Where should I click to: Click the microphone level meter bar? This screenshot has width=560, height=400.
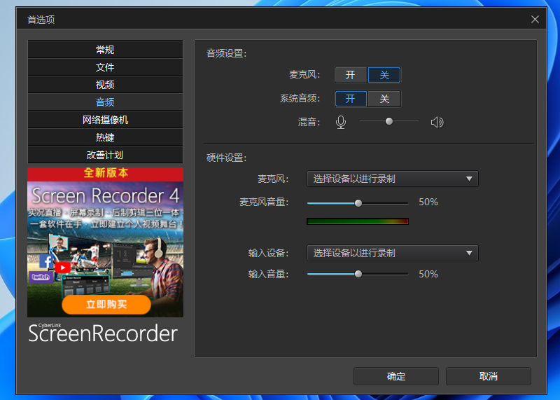(358, 221)
